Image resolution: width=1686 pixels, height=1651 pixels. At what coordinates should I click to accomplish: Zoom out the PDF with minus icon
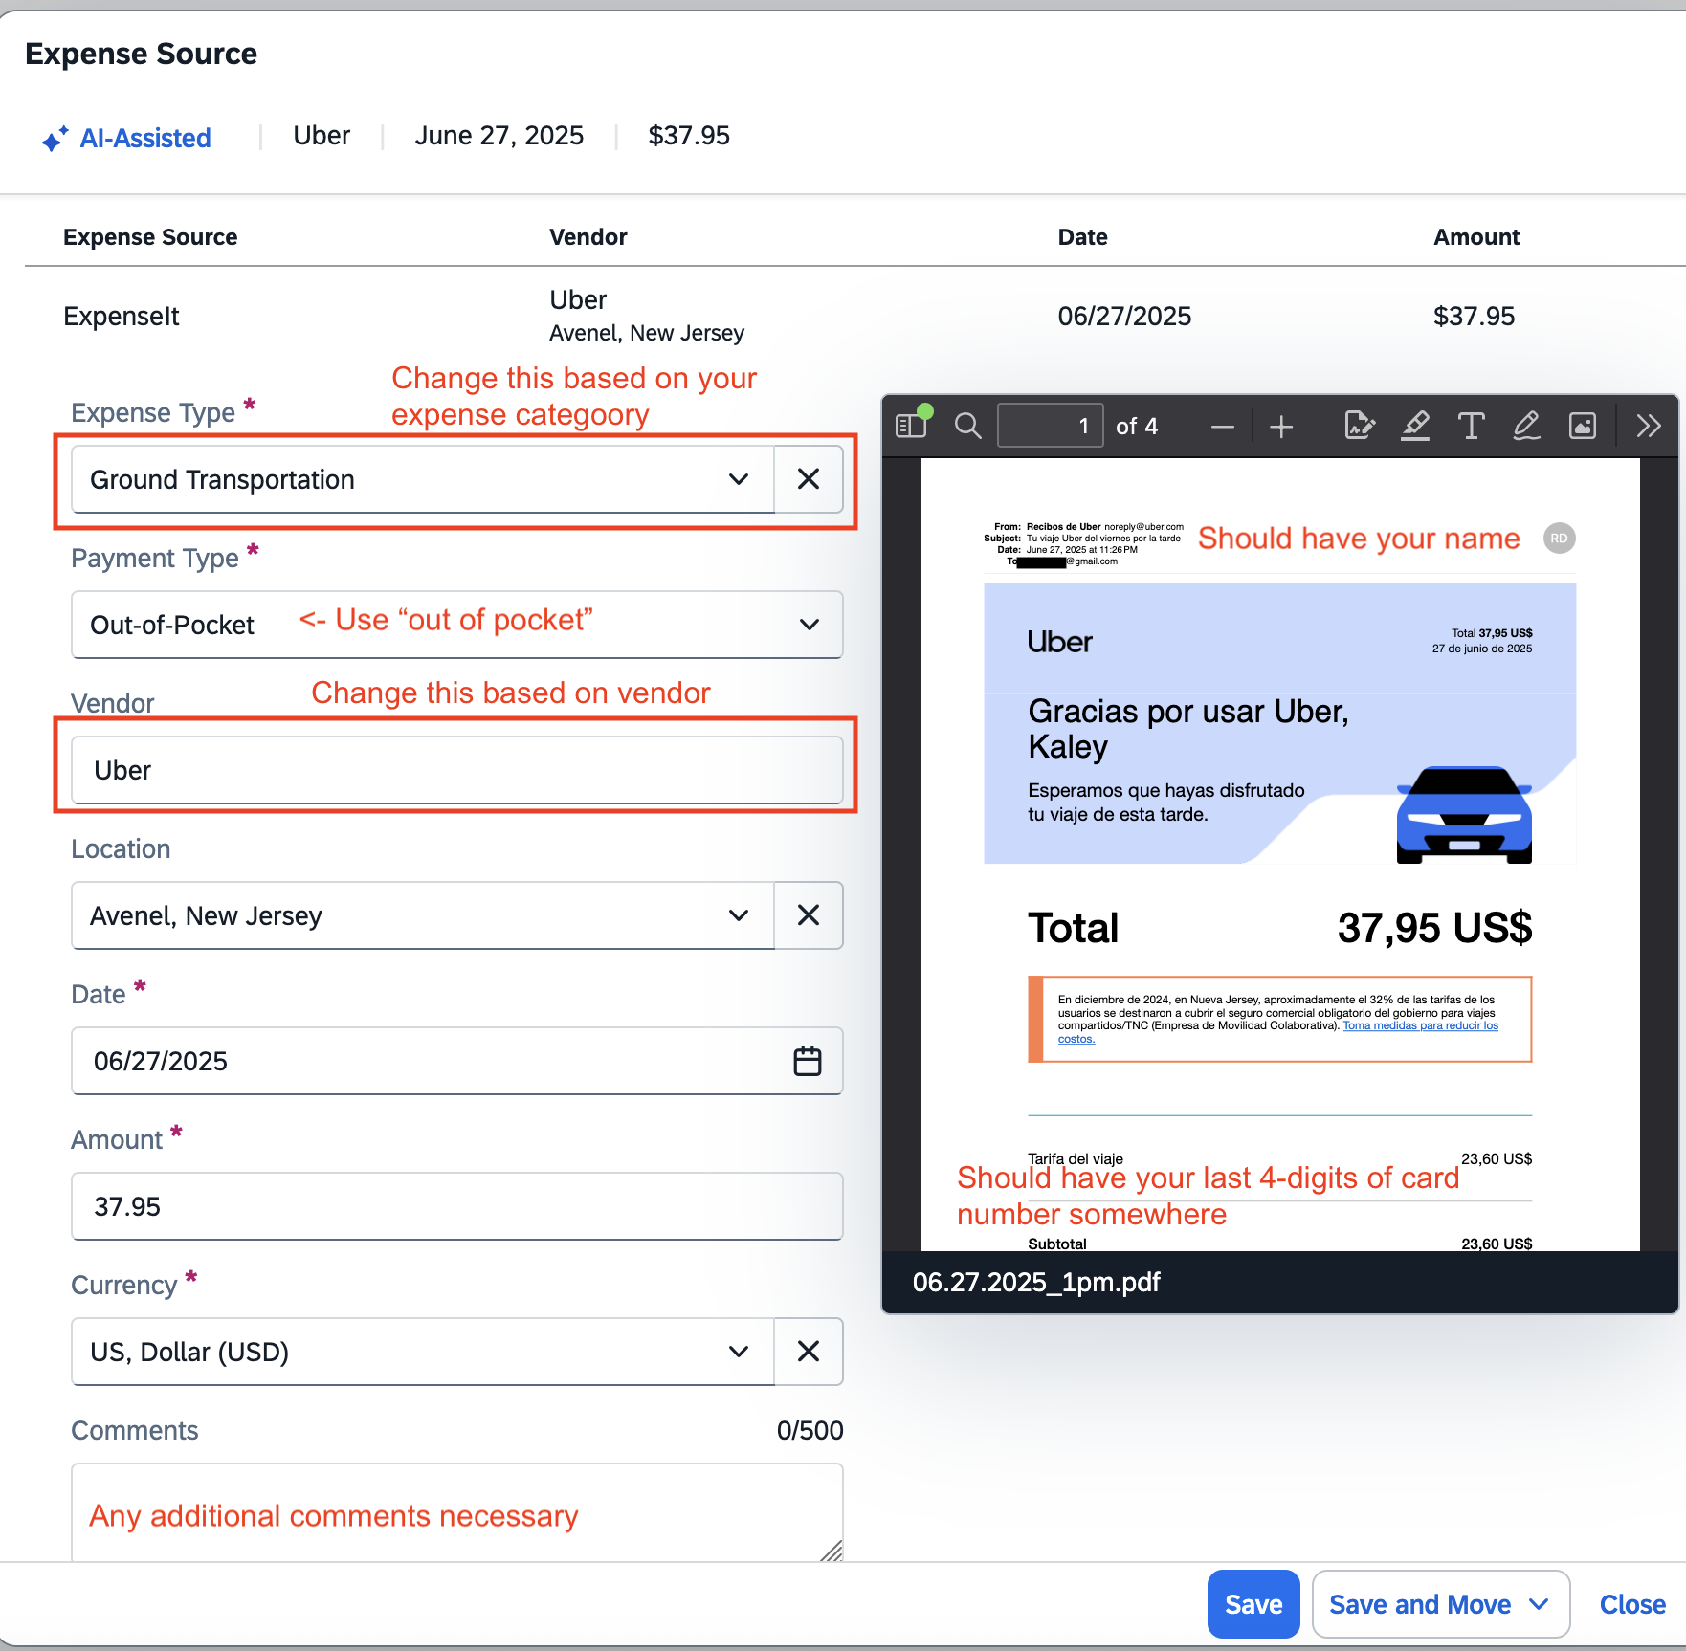pos(1222,427)
